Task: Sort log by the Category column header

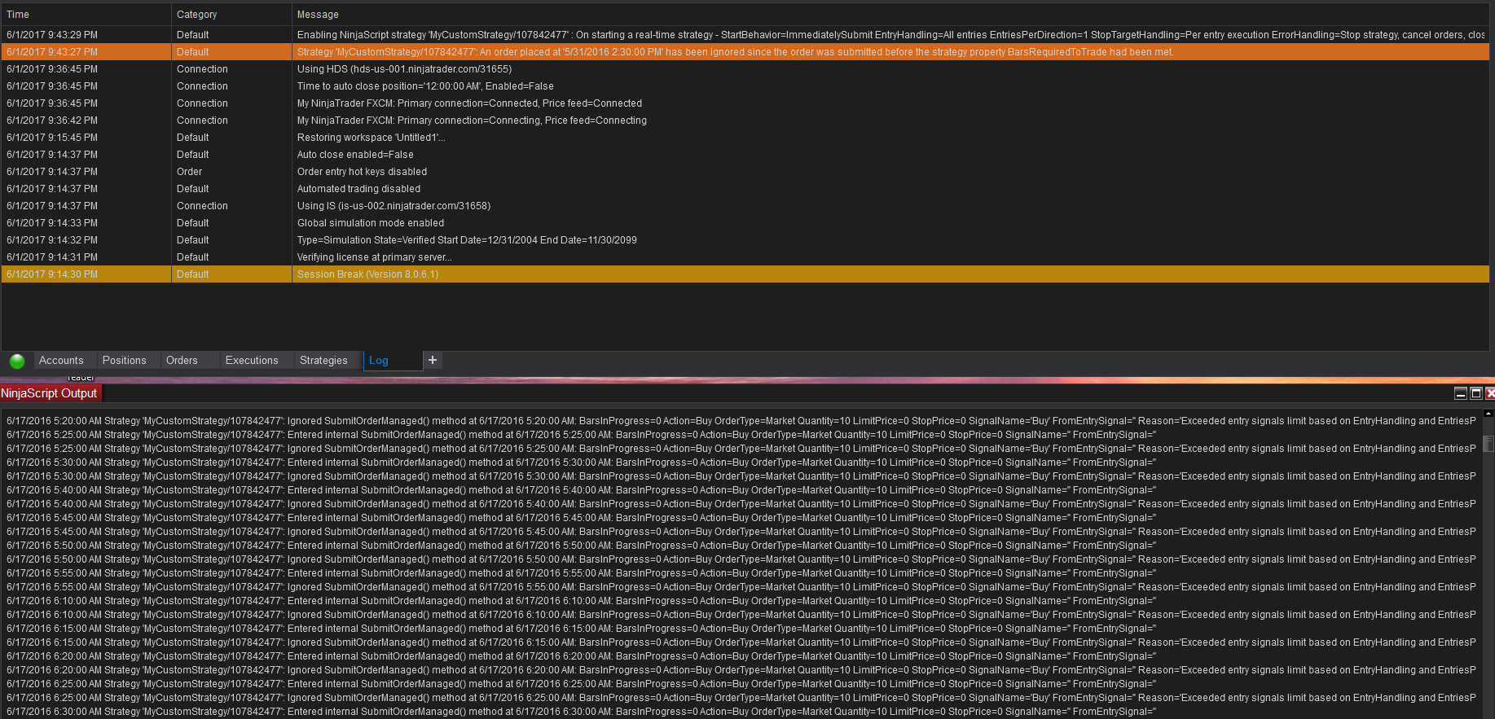Action: 231,15
